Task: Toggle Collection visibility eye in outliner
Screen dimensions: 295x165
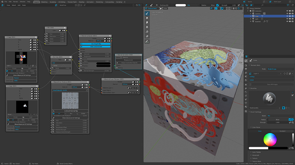Action: [x=287, y=11]
